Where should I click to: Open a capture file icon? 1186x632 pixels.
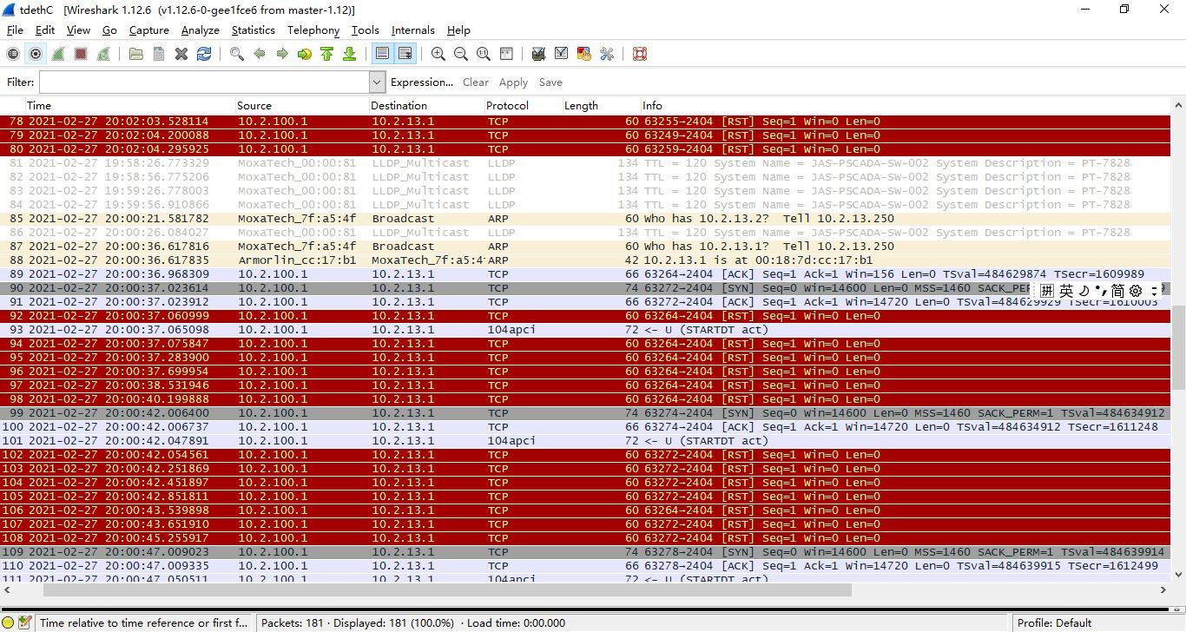coord(136,54)
